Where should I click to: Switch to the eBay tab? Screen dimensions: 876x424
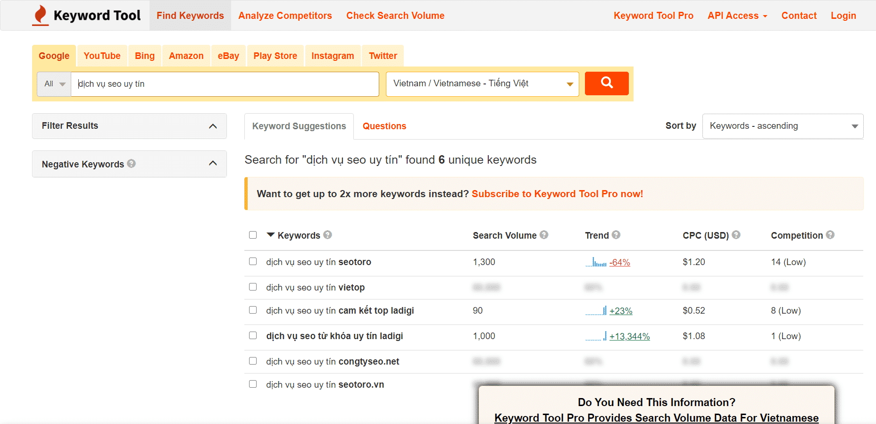[228, 56]
